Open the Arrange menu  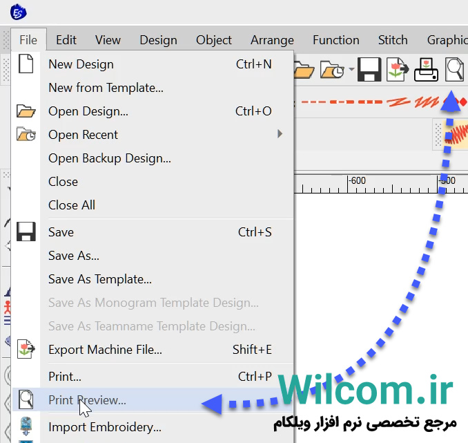272,40
